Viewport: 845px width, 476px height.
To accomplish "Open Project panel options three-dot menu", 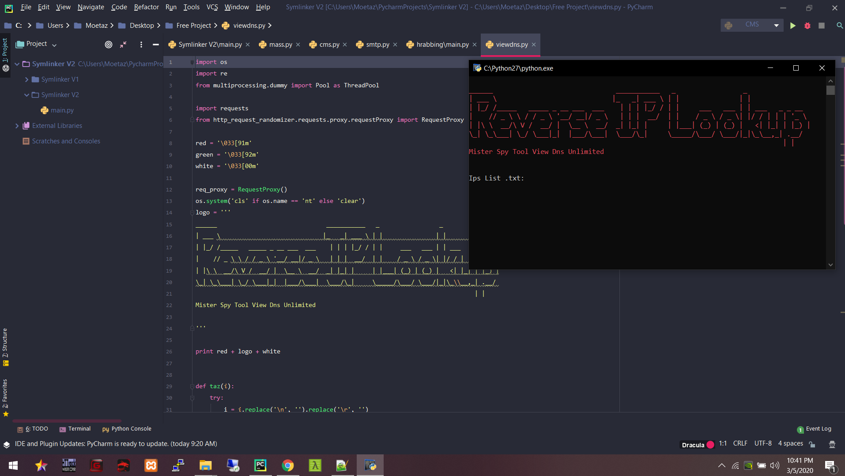I will 141,45.
